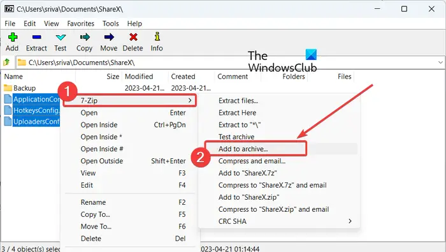
Task: Click the Test checkmark icon
Action: point(61,37)
